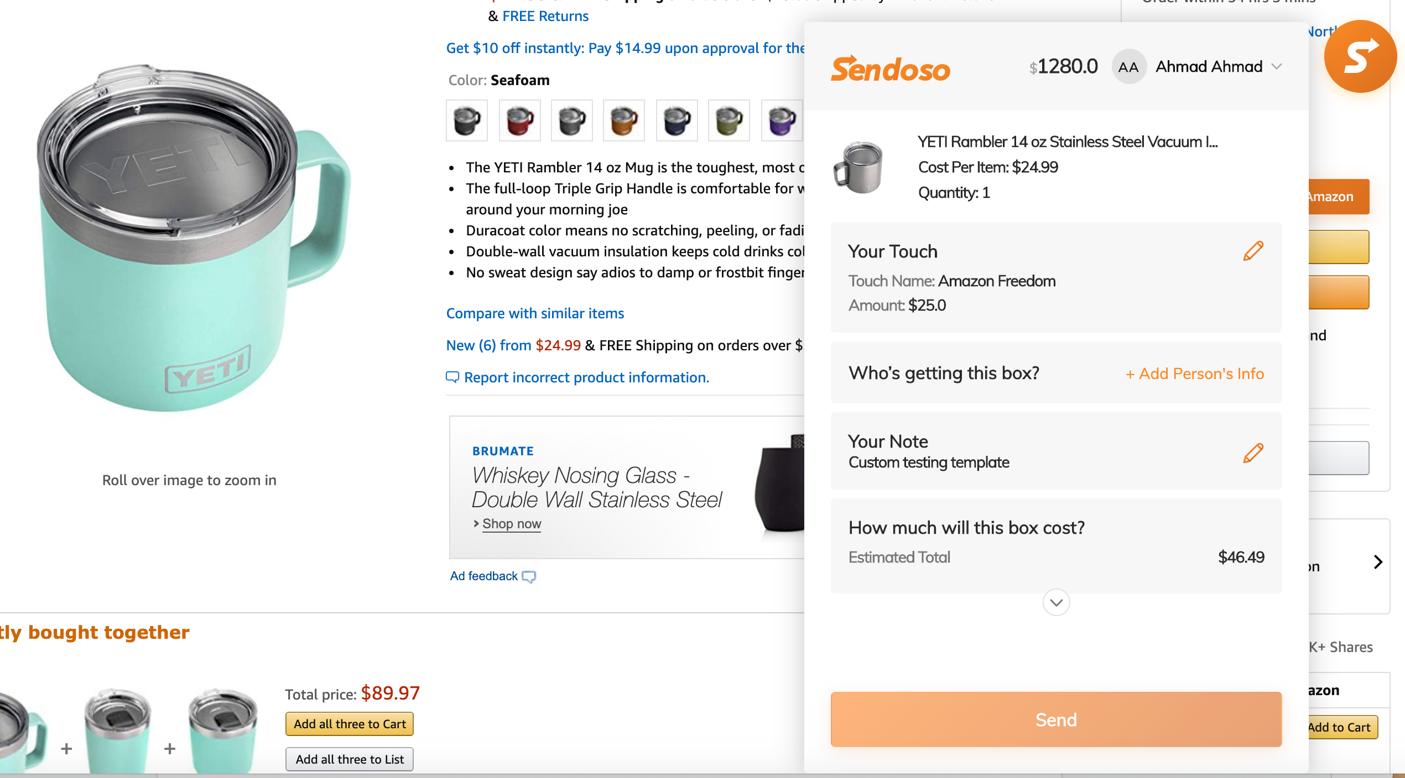Viewport: 1405px width, 778px height.
Task: Choose the orange mug color option
Action: tap(624, 120)
